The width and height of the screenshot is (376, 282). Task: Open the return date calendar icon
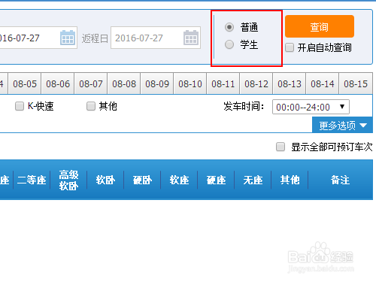pyautogui.click(x=191, y=38)
